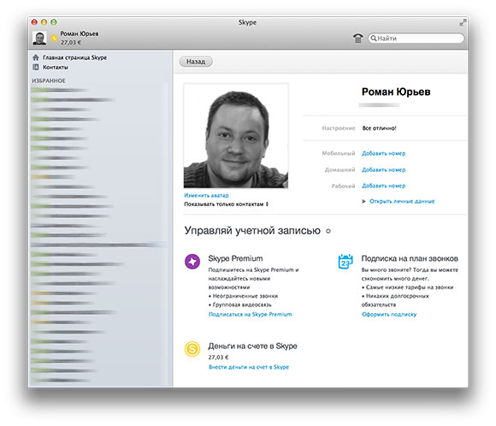Expand options circle beside 'Управляй учетной записью'
496x426 pixels.
pos(328,231)
